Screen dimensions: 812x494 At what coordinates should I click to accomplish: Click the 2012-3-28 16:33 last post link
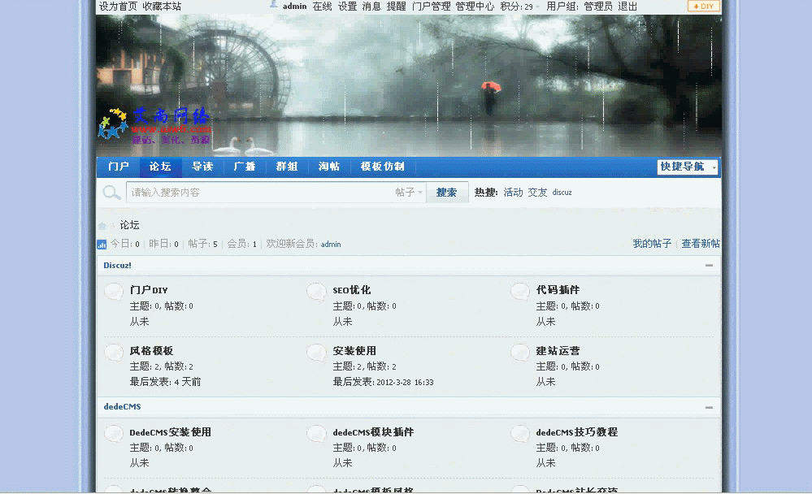pyautogui.click(x=405, y=383)
